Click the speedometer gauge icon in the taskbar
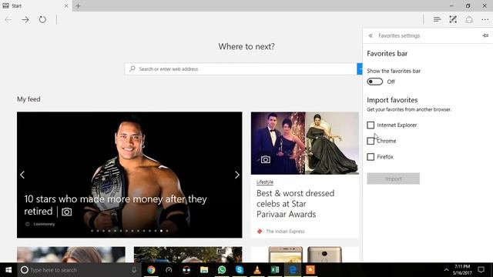493x277 pixels. point(169,270)
